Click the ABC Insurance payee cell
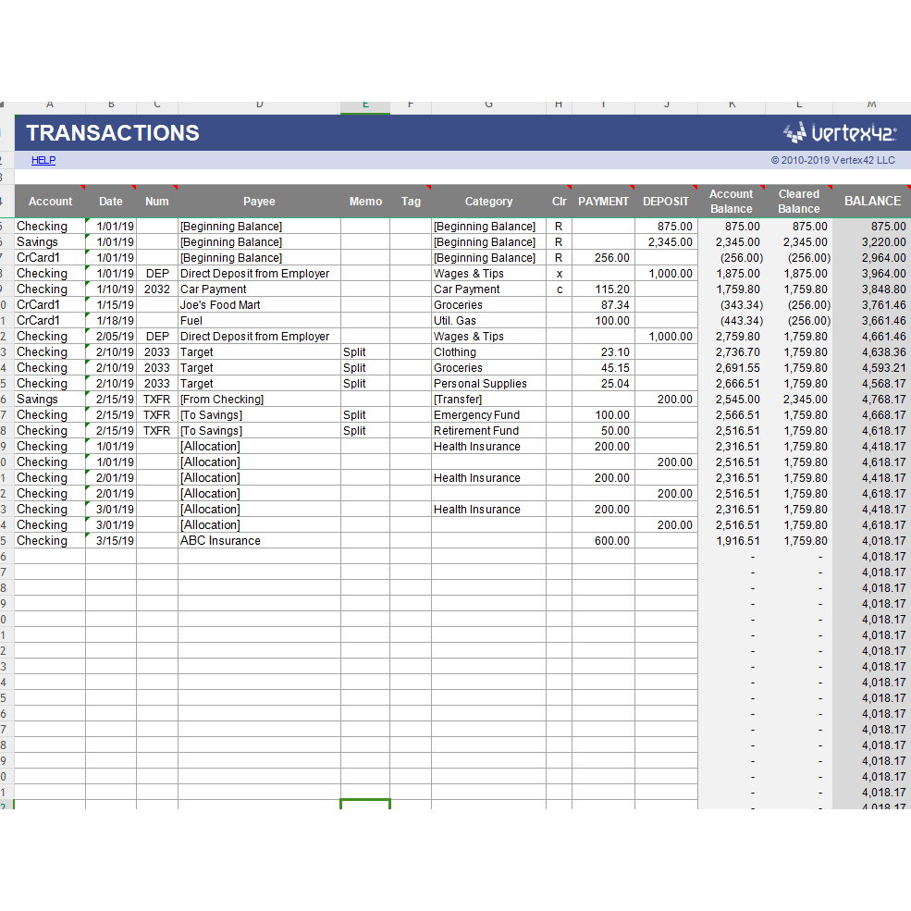The width and height of the screenshot is (911, 911). pos(259,541)
